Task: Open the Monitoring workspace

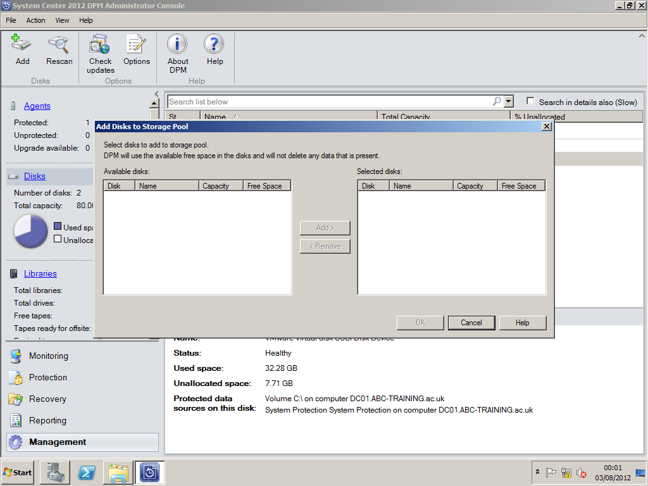Action: pos(48,356)
